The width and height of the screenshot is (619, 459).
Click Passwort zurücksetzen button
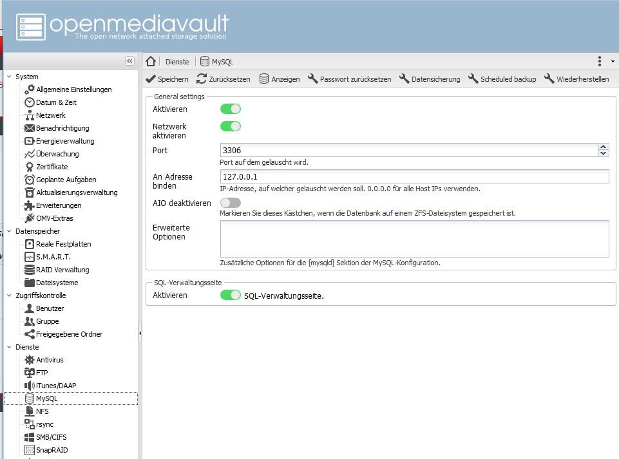(349, 79)
